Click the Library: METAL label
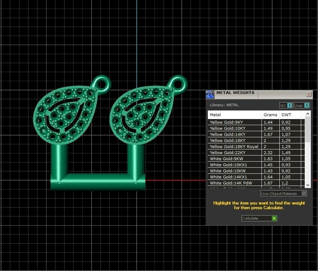Viewport: 318px width, 271px height. 224,105
